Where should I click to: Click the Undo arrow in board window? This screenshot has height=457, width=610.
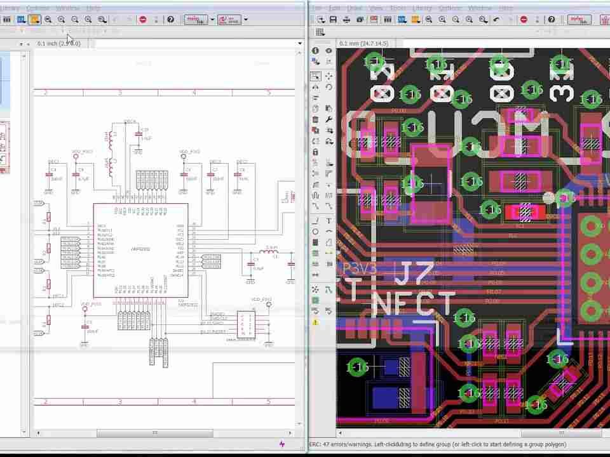pyautogui.click(x=496, y=20)
